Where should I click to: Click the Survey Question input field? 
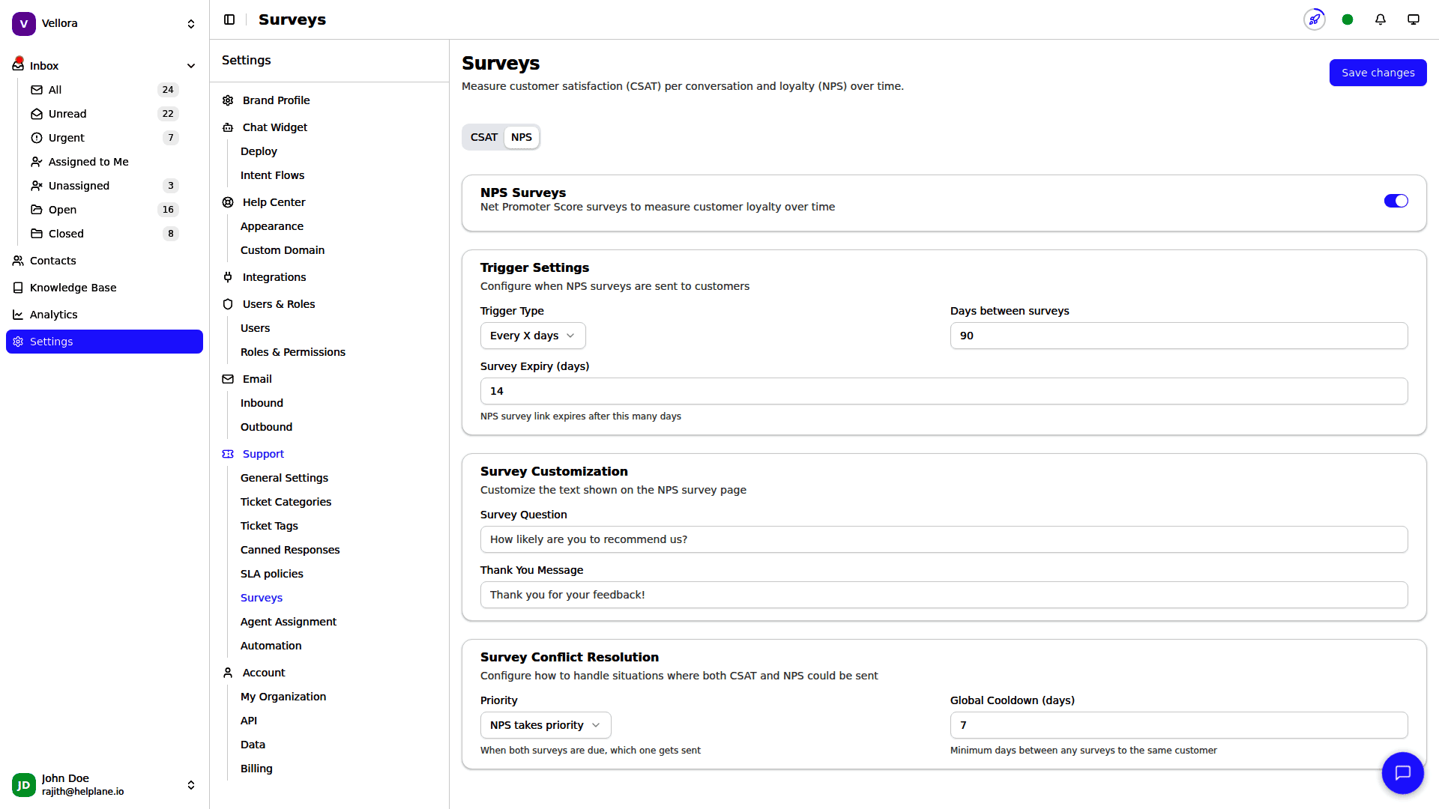[x=944, y=539]
